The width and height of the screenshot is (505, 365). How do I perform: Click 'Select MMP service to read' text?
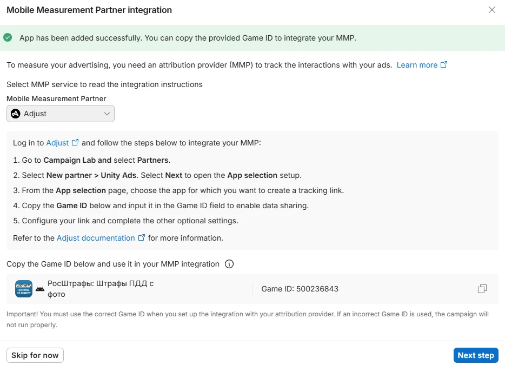tap(104, 84)
